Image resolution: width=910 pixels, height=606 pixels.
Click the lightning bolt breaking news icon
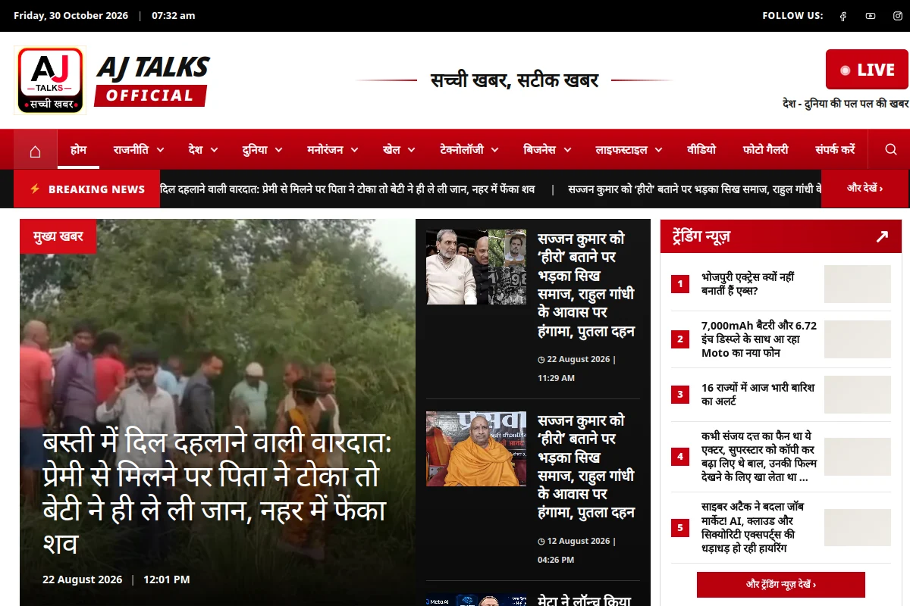pos(35,189)
